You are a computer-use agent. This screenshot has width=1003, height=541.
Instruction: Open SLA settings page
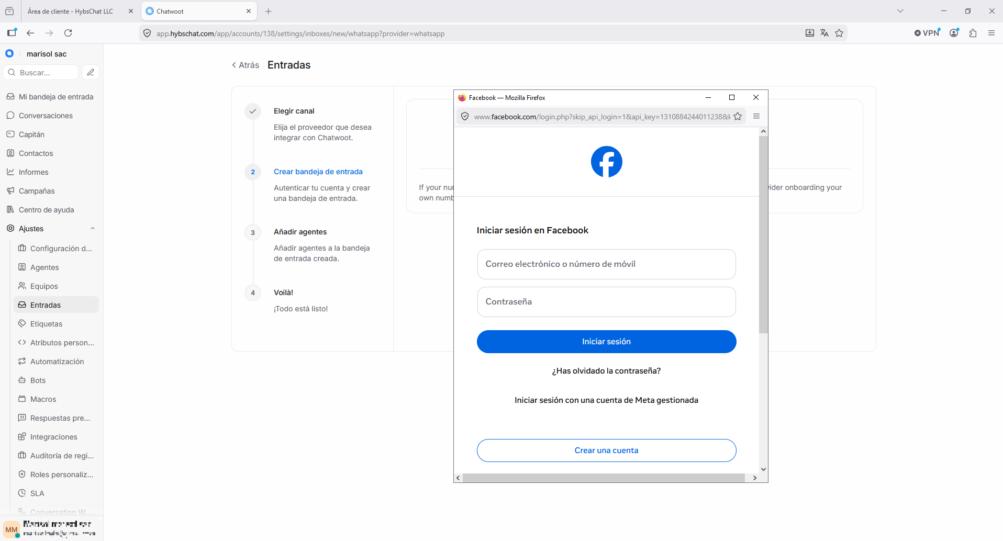(x=56, y=493)
